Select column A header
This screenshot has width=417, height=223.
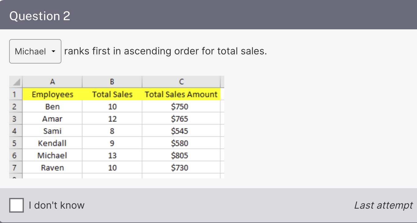pyautogui.click(x=52, y=82)
